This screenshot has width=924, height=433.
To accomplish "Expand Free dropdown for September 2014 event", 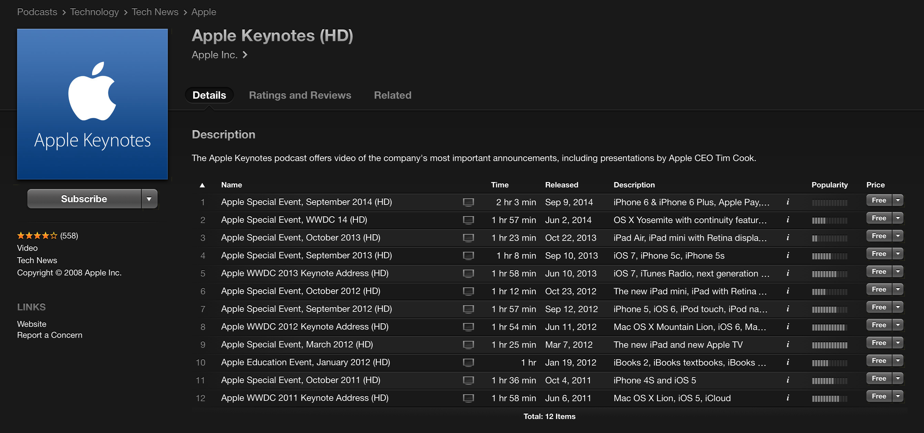I will (x=898, y=200).
